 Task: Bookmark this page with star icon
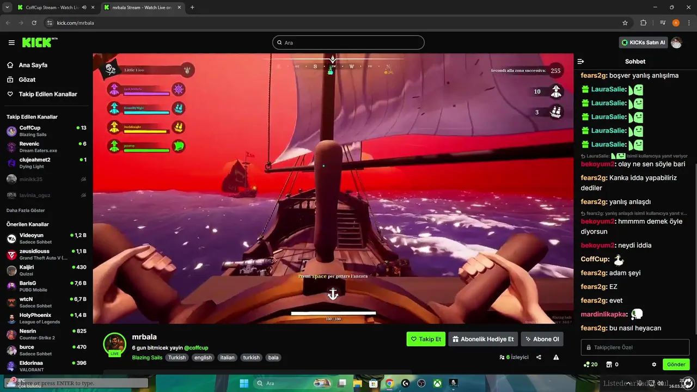pyautogui.click(x=625, y=23)
